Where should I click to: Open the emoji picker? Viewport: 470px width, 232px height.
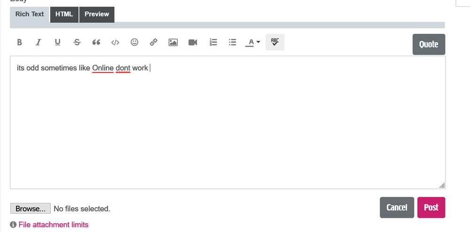coord(135,42)
